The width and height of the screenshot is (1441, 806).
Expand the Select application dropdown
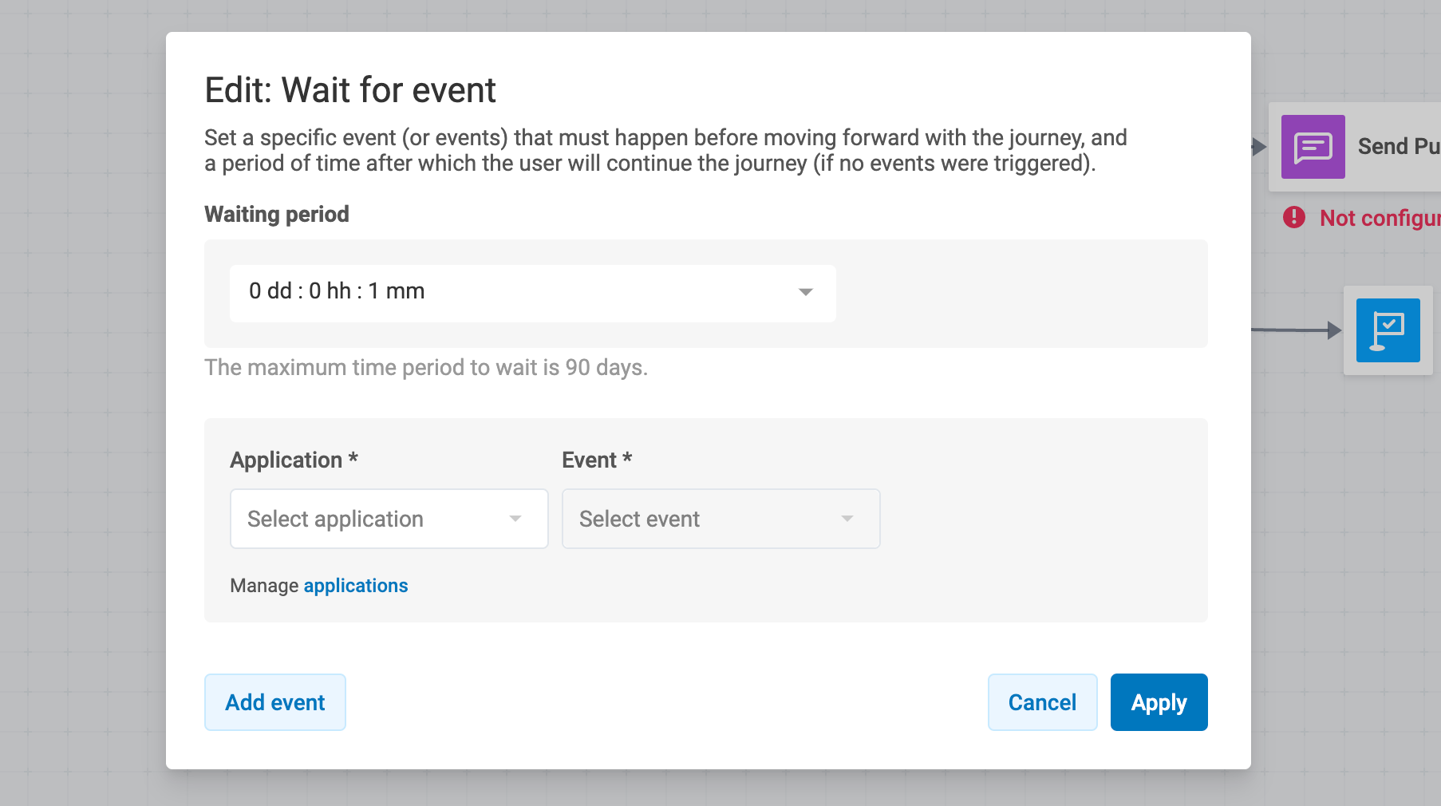click(x=389, y=519)
